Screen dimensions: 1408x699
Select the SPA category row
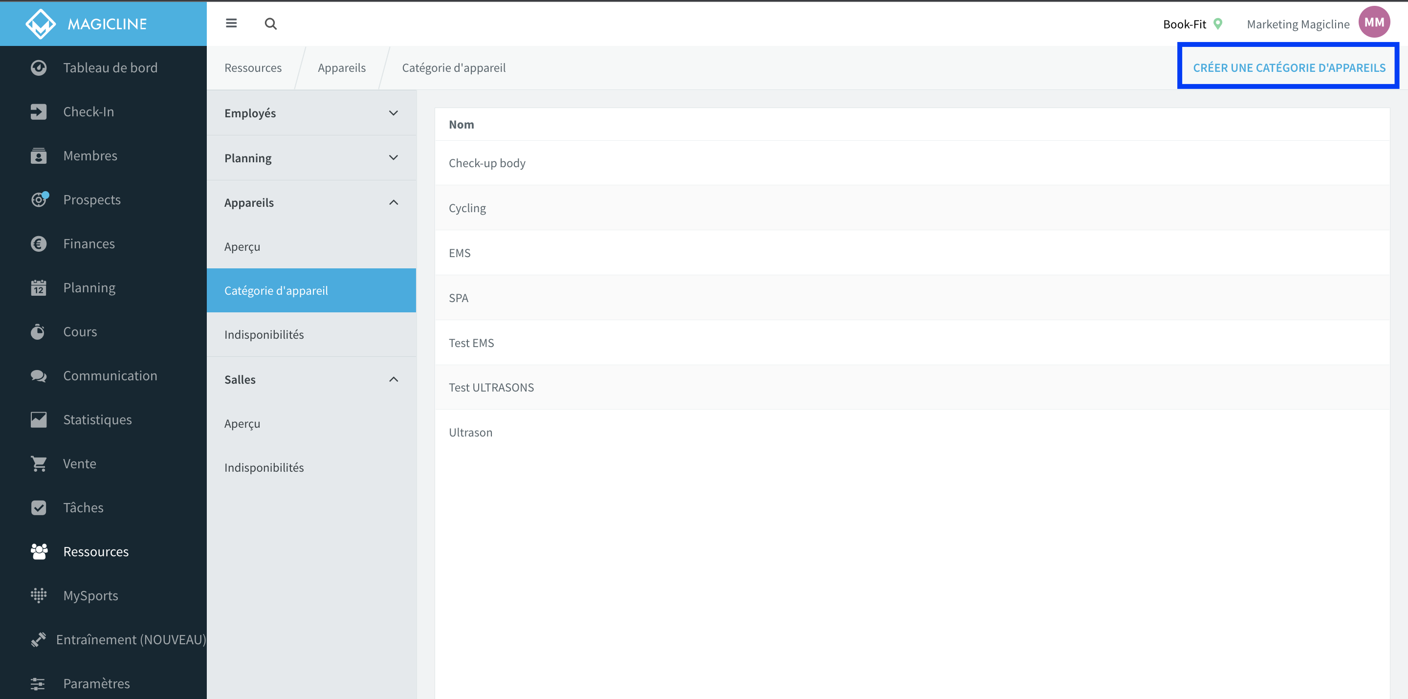(912, 298)
